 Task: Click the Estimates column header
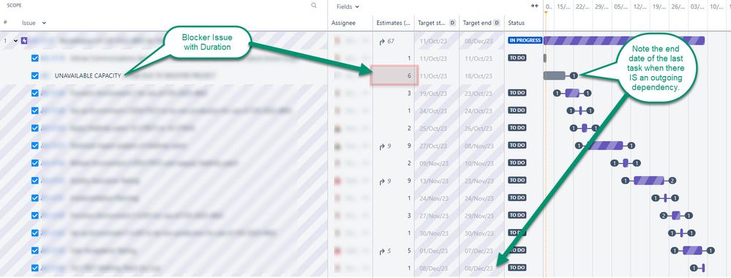tap(393, 23)
